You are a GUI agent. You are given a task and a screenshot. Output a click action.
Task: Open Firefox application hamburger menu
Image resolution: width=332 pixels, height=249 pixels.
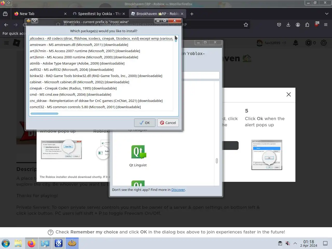(326, 25)
